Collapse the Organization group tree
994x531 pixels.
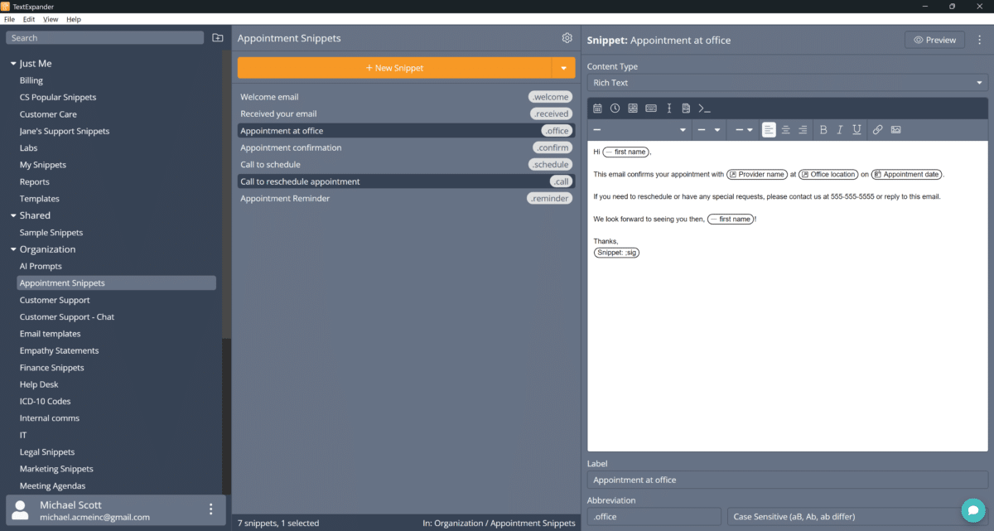point(13,249)
